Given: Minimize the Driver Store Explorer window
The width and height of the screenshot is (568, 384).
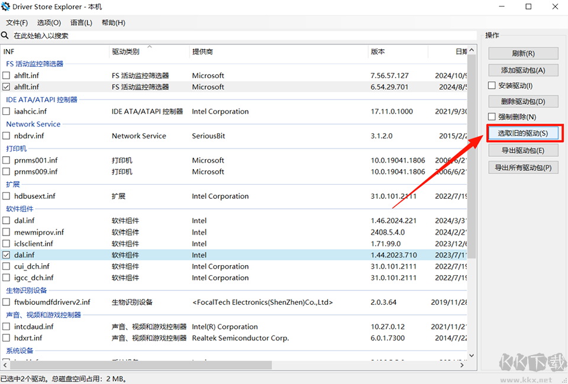Looking at the screenshot, I should coord(502,7).
